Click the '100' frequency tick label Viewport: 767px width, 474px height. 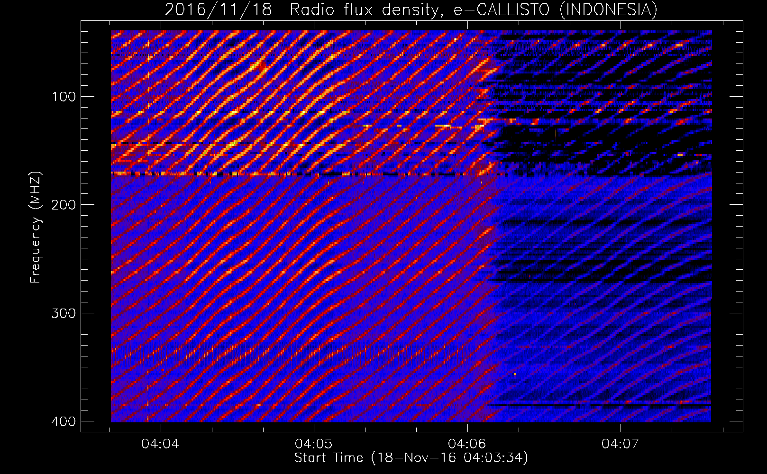pyautogui.click(x=63, y=97)
